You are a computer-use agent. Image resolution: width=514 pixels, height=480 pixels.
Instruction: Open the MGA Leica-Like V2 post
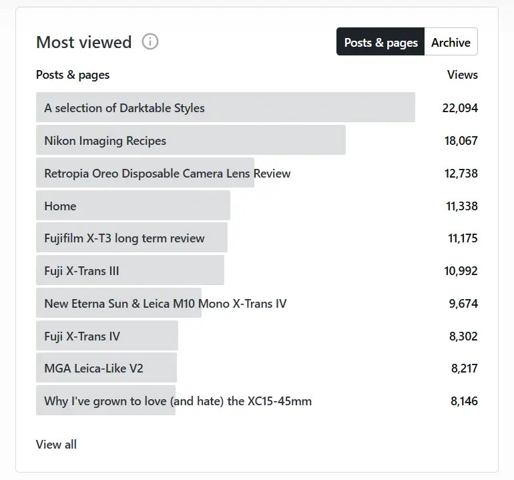point(93,369)
